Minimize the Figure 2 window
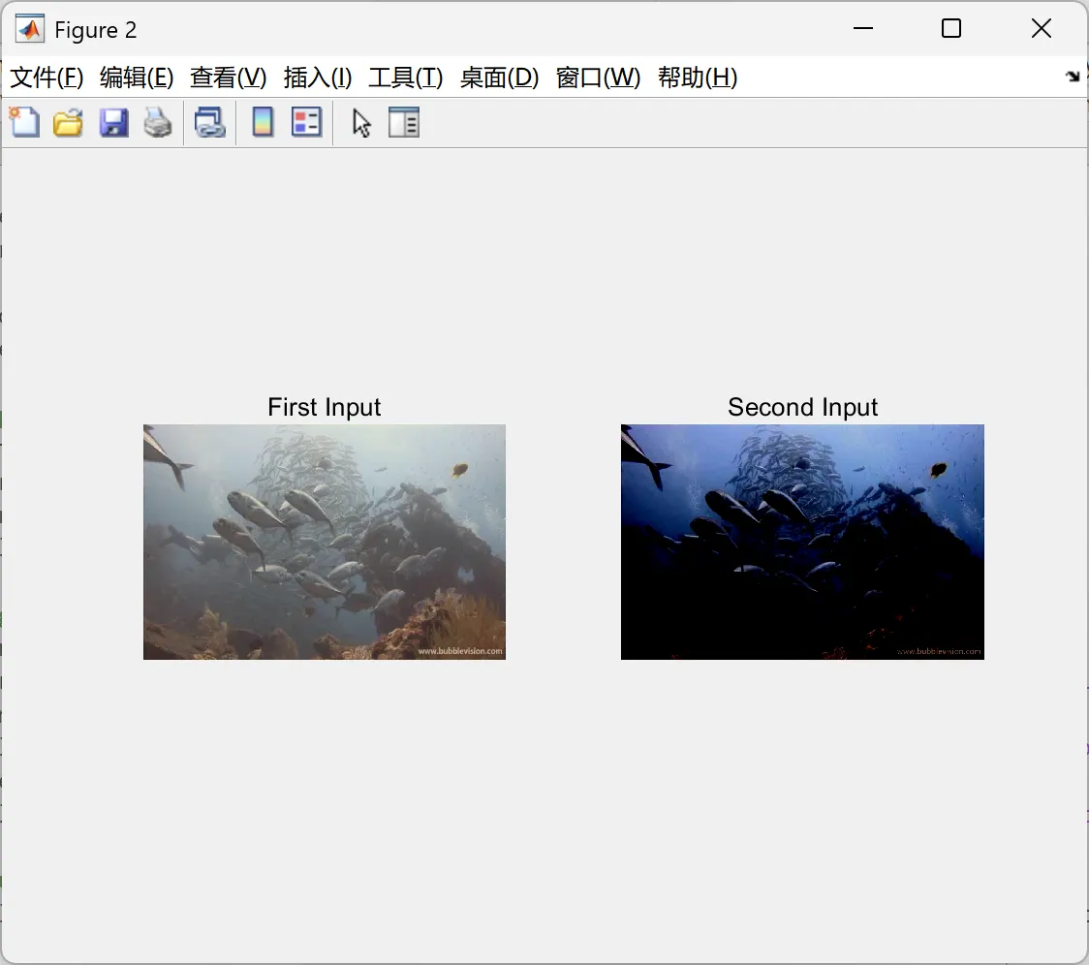Viewport: 1089px width, 965px height. 863,28
